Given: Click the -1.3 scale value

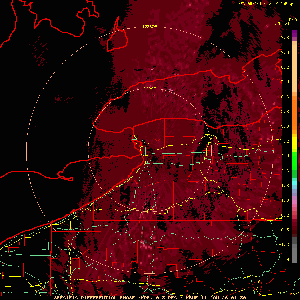Looking at the screenshot, I should (x=284, y=245).
